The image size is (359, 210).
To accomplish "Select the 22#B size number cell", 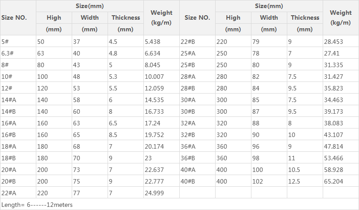I will pyautogui.click(x=187, y=41).
